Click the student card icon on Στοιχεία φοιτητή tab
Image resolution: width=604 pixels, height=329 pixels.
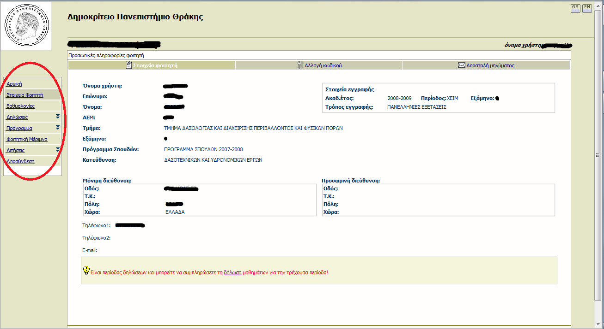pyautogui.click(x=129, y=65)
